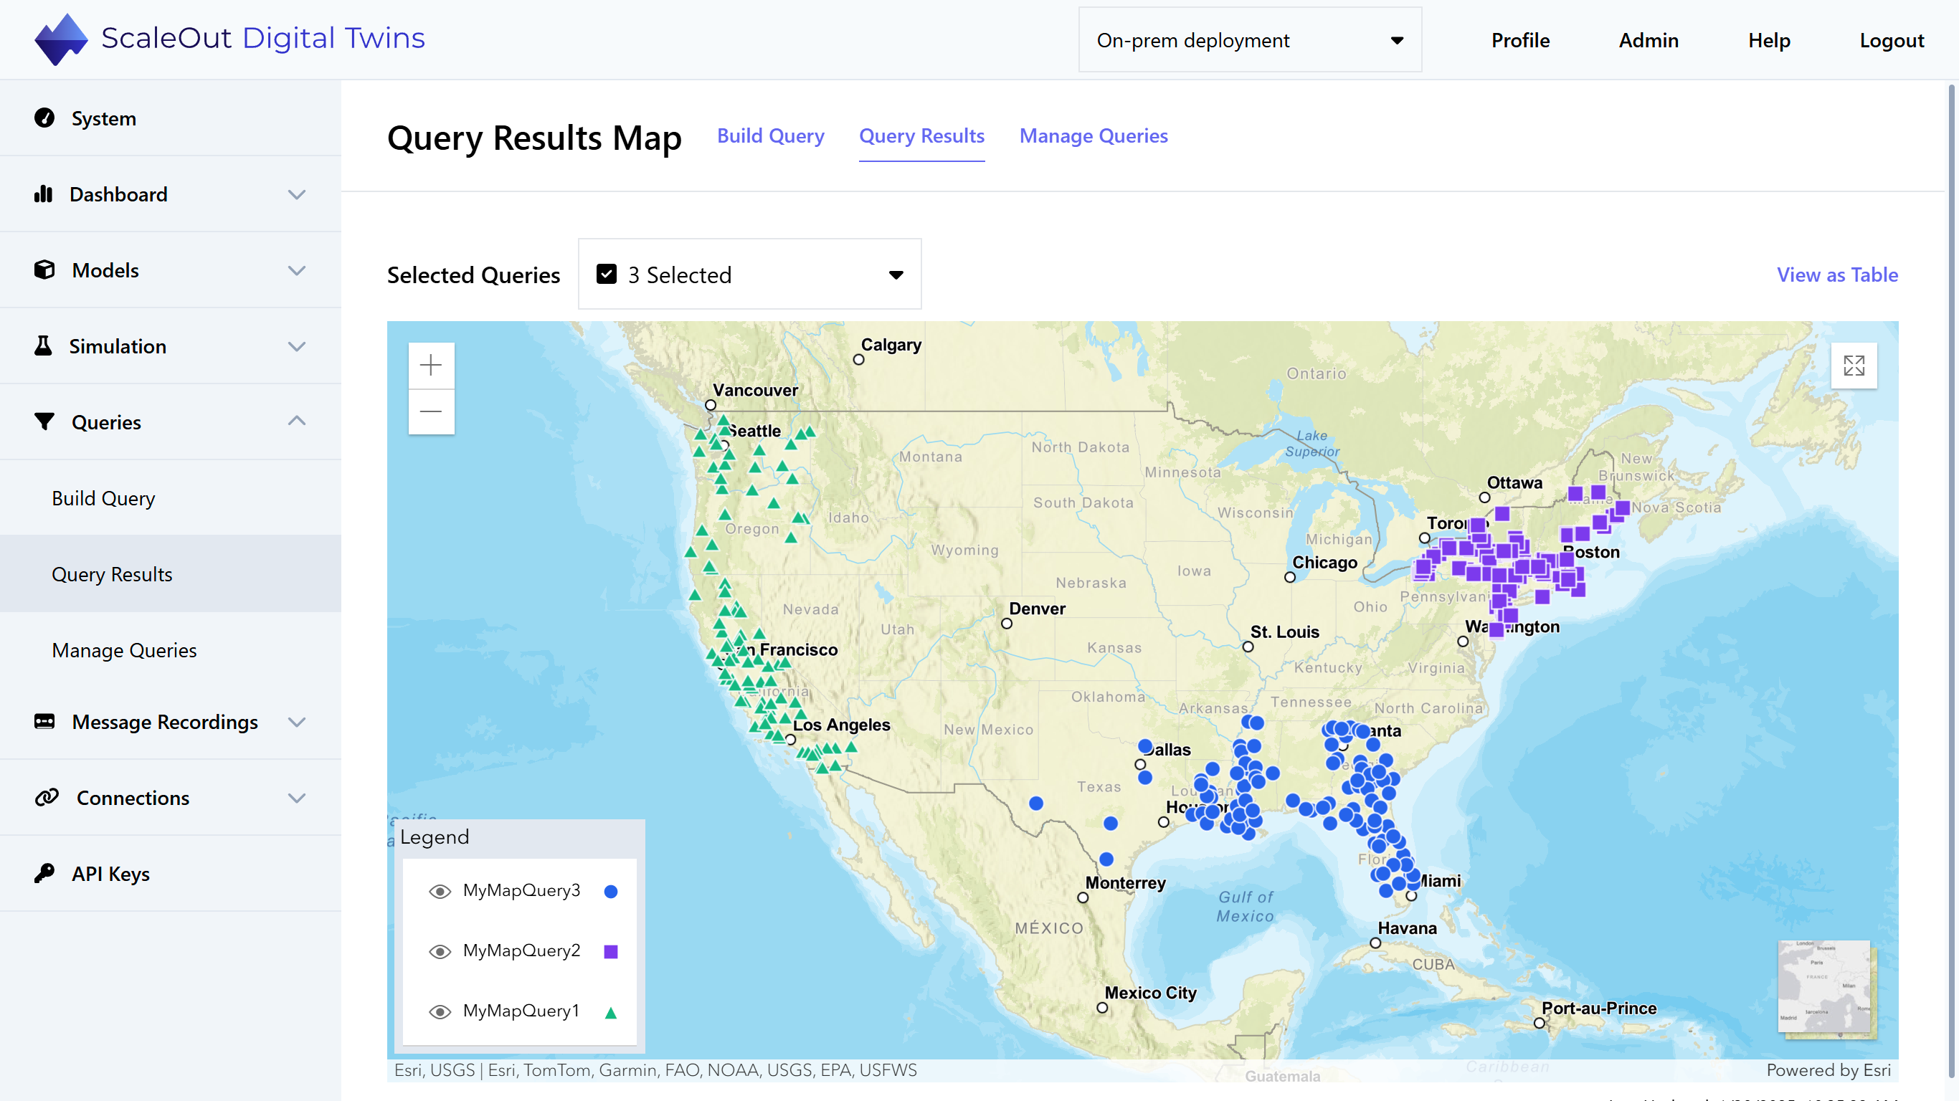Switch to the Build Query tab

click(770, 136)
